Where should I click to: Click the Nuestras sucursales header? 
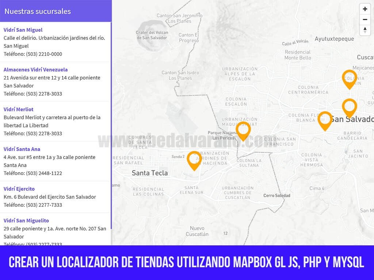[x=37, y=11]
